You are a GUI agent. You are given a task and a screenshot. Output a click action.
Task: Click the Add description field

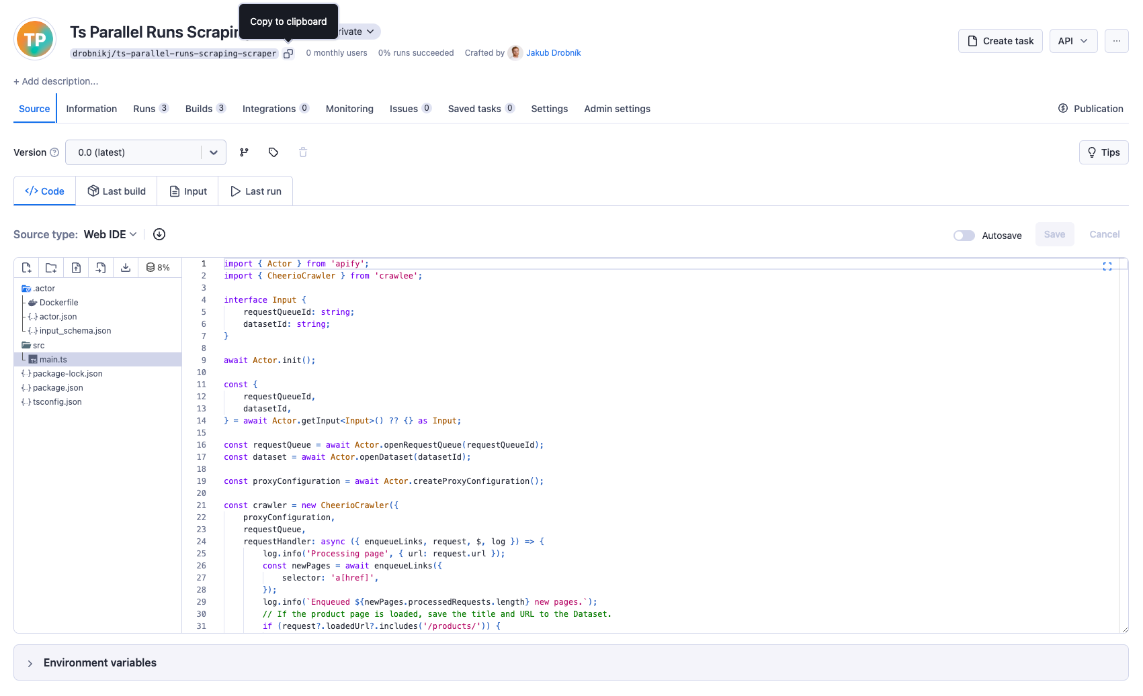[56, 81]
